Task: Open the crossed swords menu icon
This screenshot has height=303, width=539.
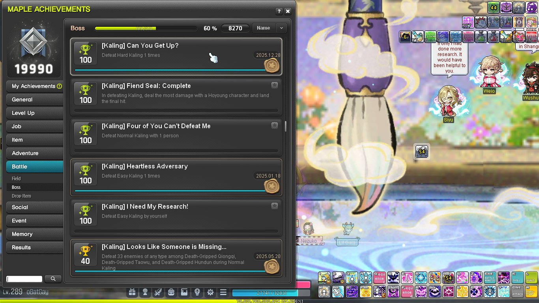Action: tap(158, 292)
